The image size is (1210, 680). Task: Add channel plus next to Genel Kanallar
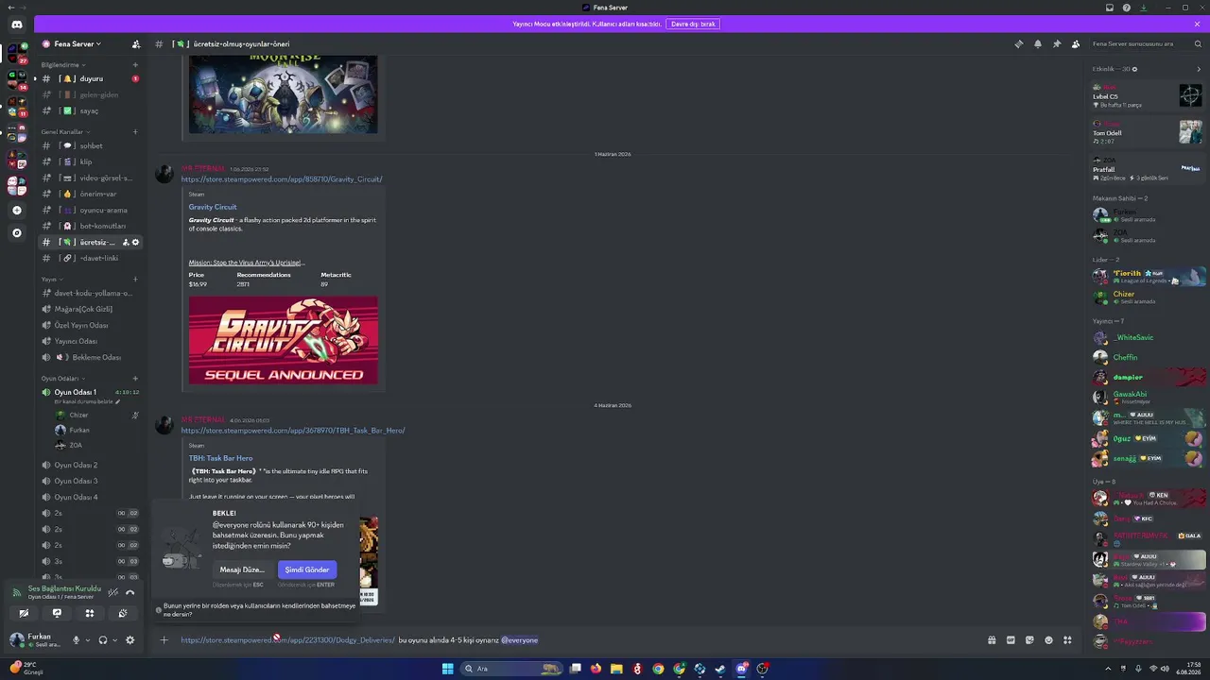135,131
